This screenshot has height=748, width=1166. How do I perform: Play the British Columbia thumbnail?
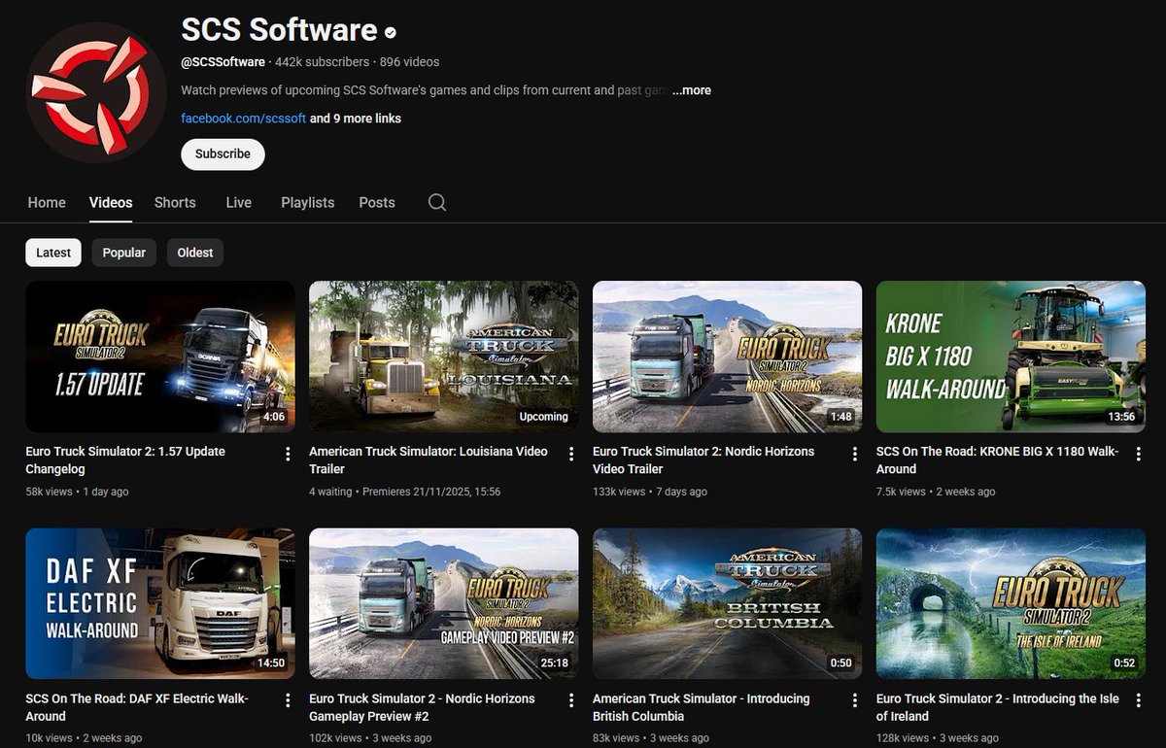pyautogui.click(x=728, y=603)
